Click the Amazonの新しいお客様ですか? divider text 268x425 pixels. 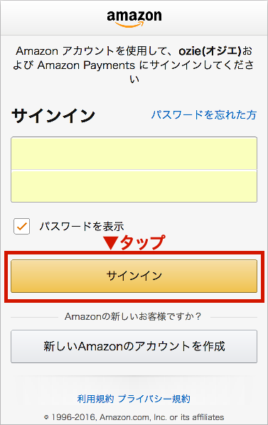133,316
